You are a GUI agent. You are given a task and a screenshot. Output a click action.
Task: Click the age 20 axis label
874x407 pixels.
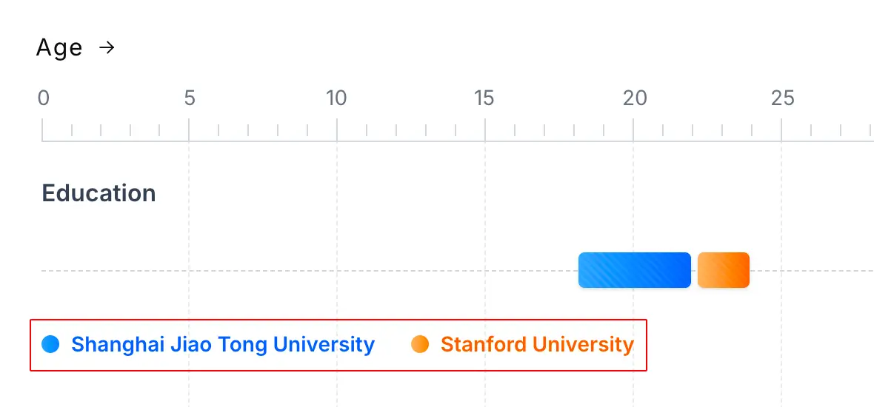634,98
